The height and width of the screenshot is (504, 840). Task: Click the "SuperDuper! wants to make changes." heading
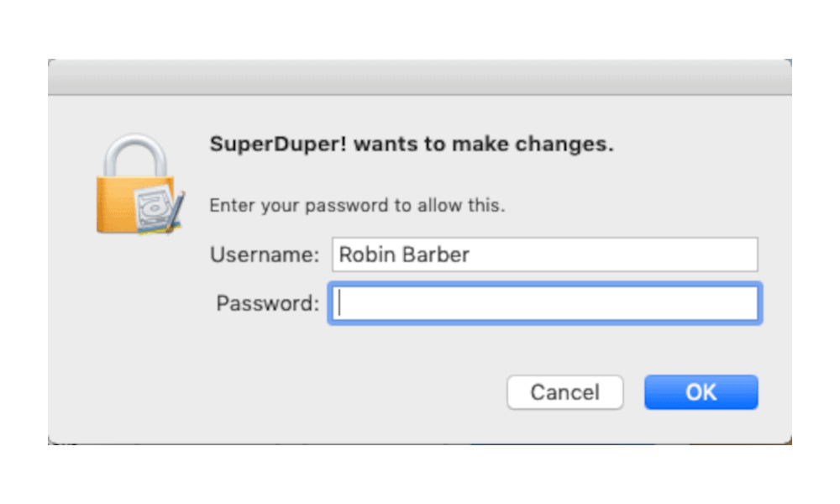click(412, 144)
